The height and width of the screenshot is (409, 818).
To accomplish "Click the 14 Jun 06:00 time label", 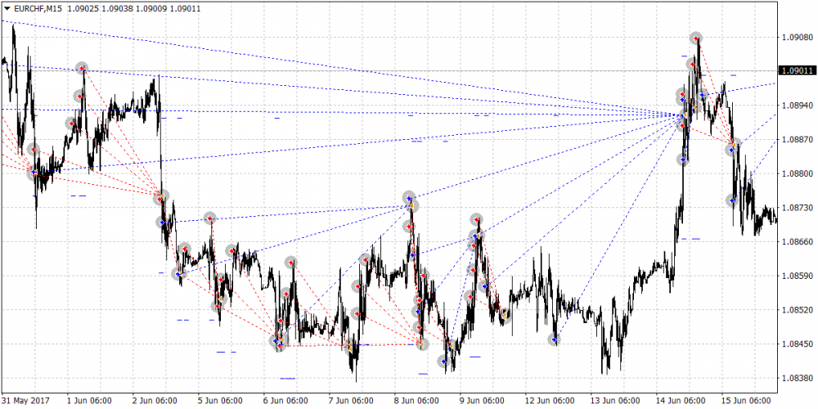I will (x=681, y=401).
